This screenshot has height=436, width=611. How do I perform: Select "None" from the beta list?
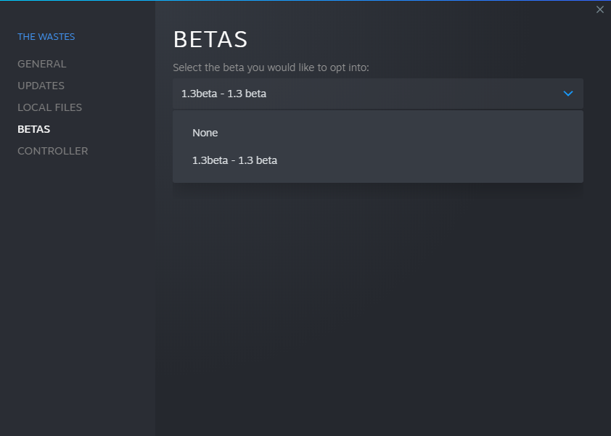point(205,133)
